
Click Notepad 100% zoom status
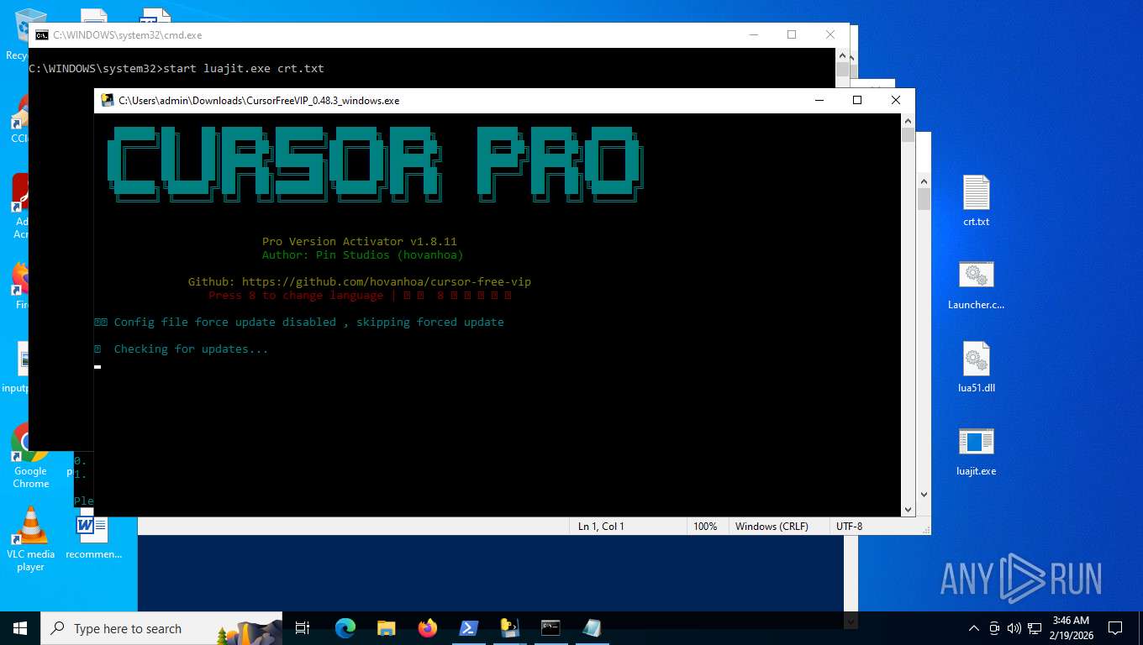[x=705, y=527]
